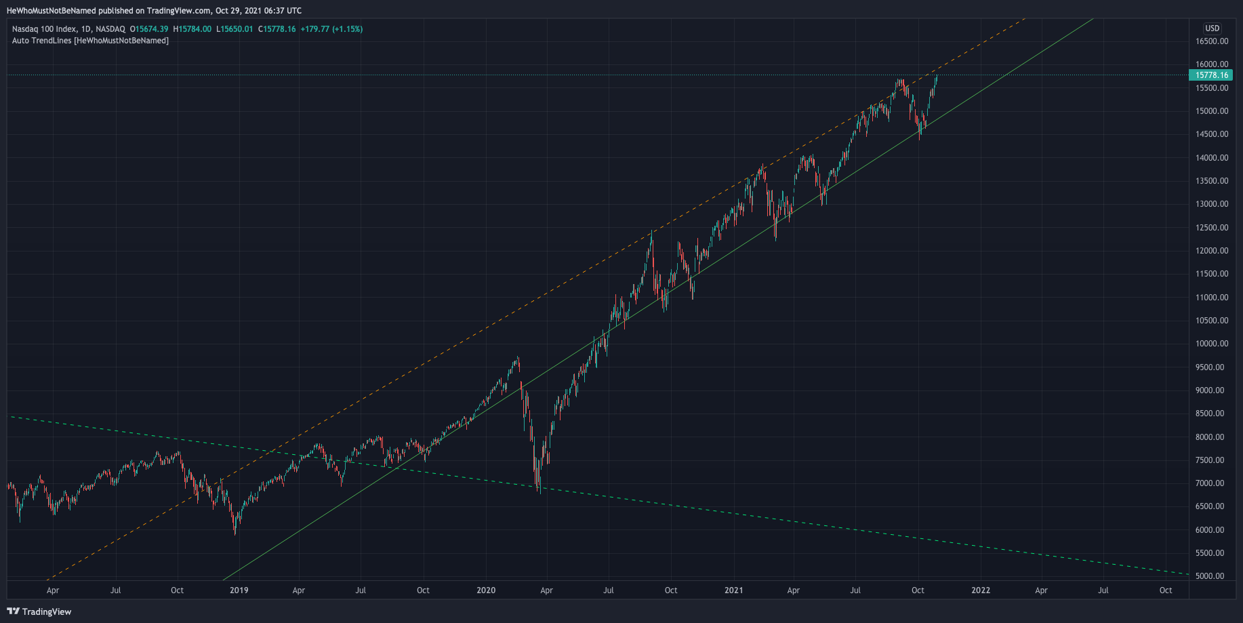Click the published-by header text

[155, 11]
